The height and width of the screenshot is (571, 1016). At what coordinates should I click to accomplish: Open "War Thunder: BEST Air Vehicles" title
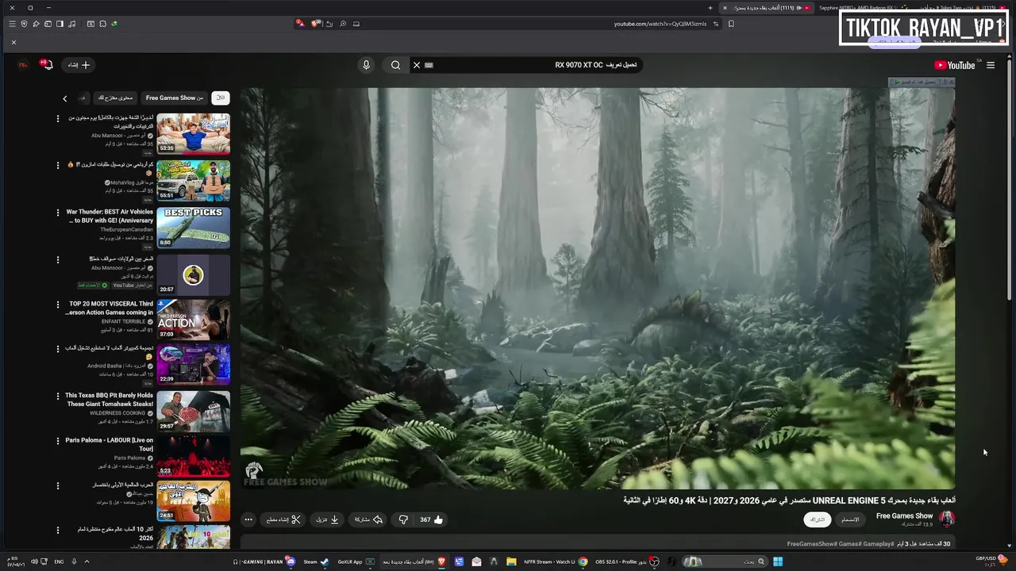tap(110, 216)
